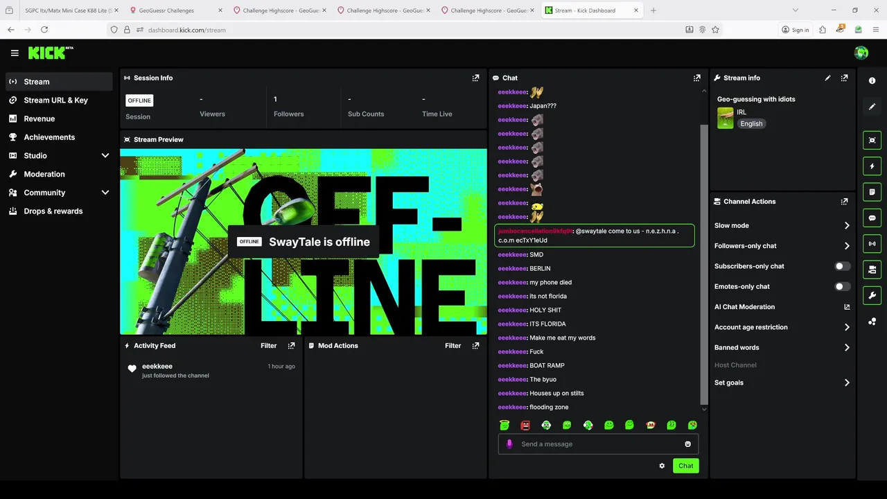This screenshot has height=499, width=887.
Task: Open Set goals options arrow
Action: coord(847,383)
